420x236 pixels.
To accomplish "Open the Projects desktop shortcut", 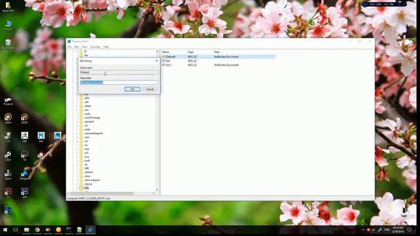I will (8, 102).
